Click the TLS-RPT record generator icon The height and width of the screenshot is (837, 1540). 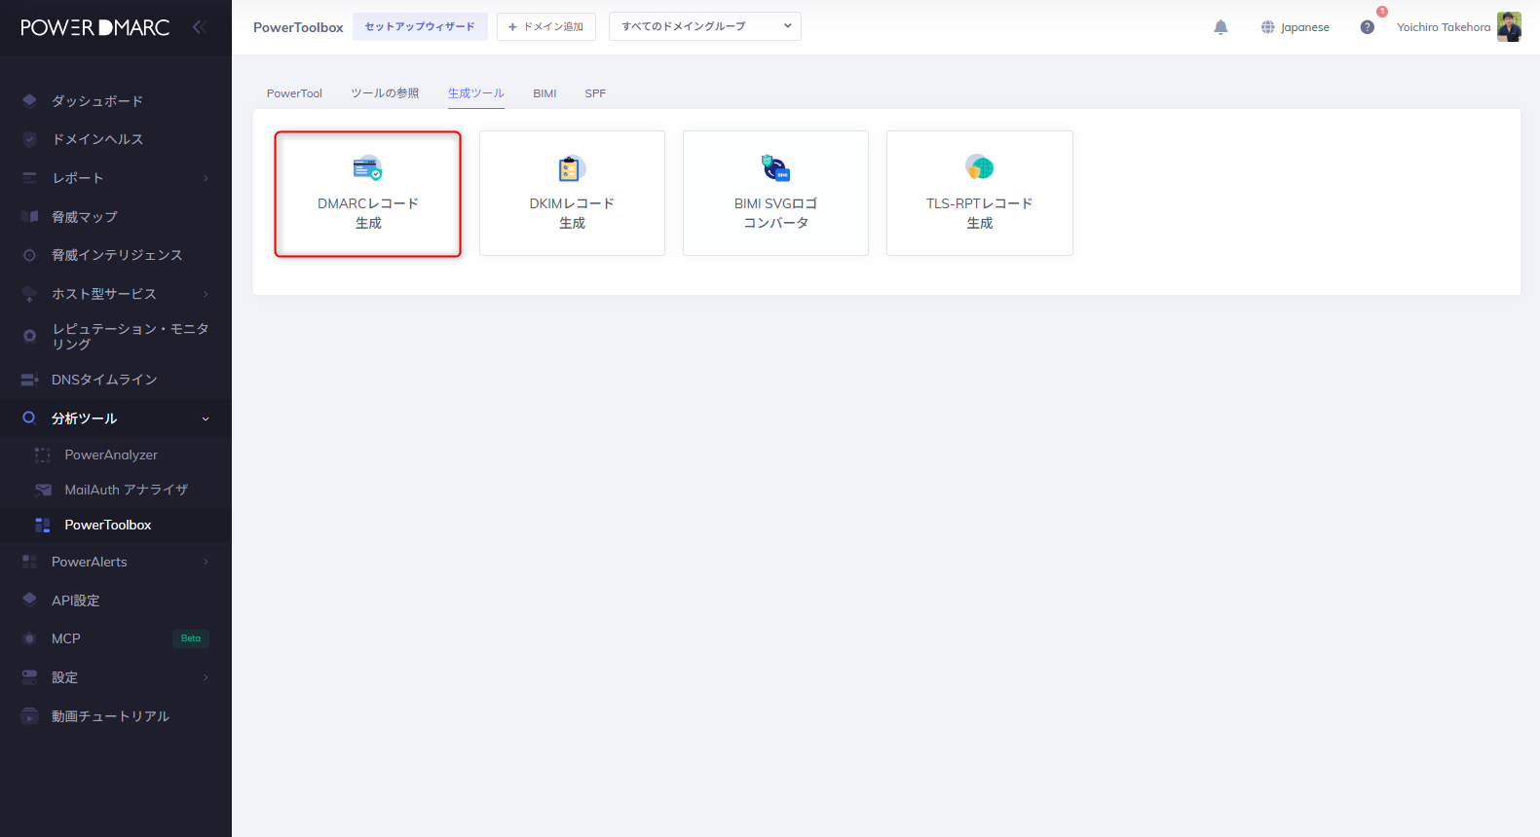(x=979, y=167)
